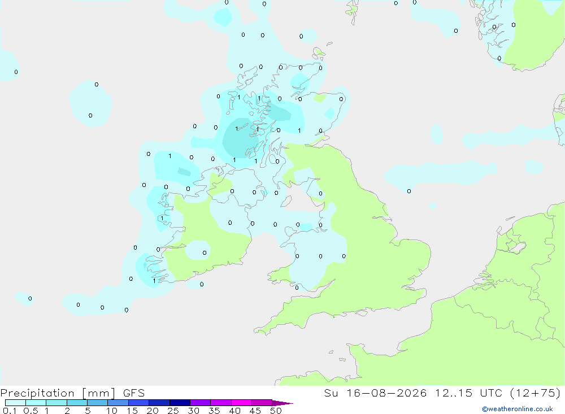Choose the violet 30 mm legend swatch
This screenshot has width=565, height=414.
click(x=201, y=403)
